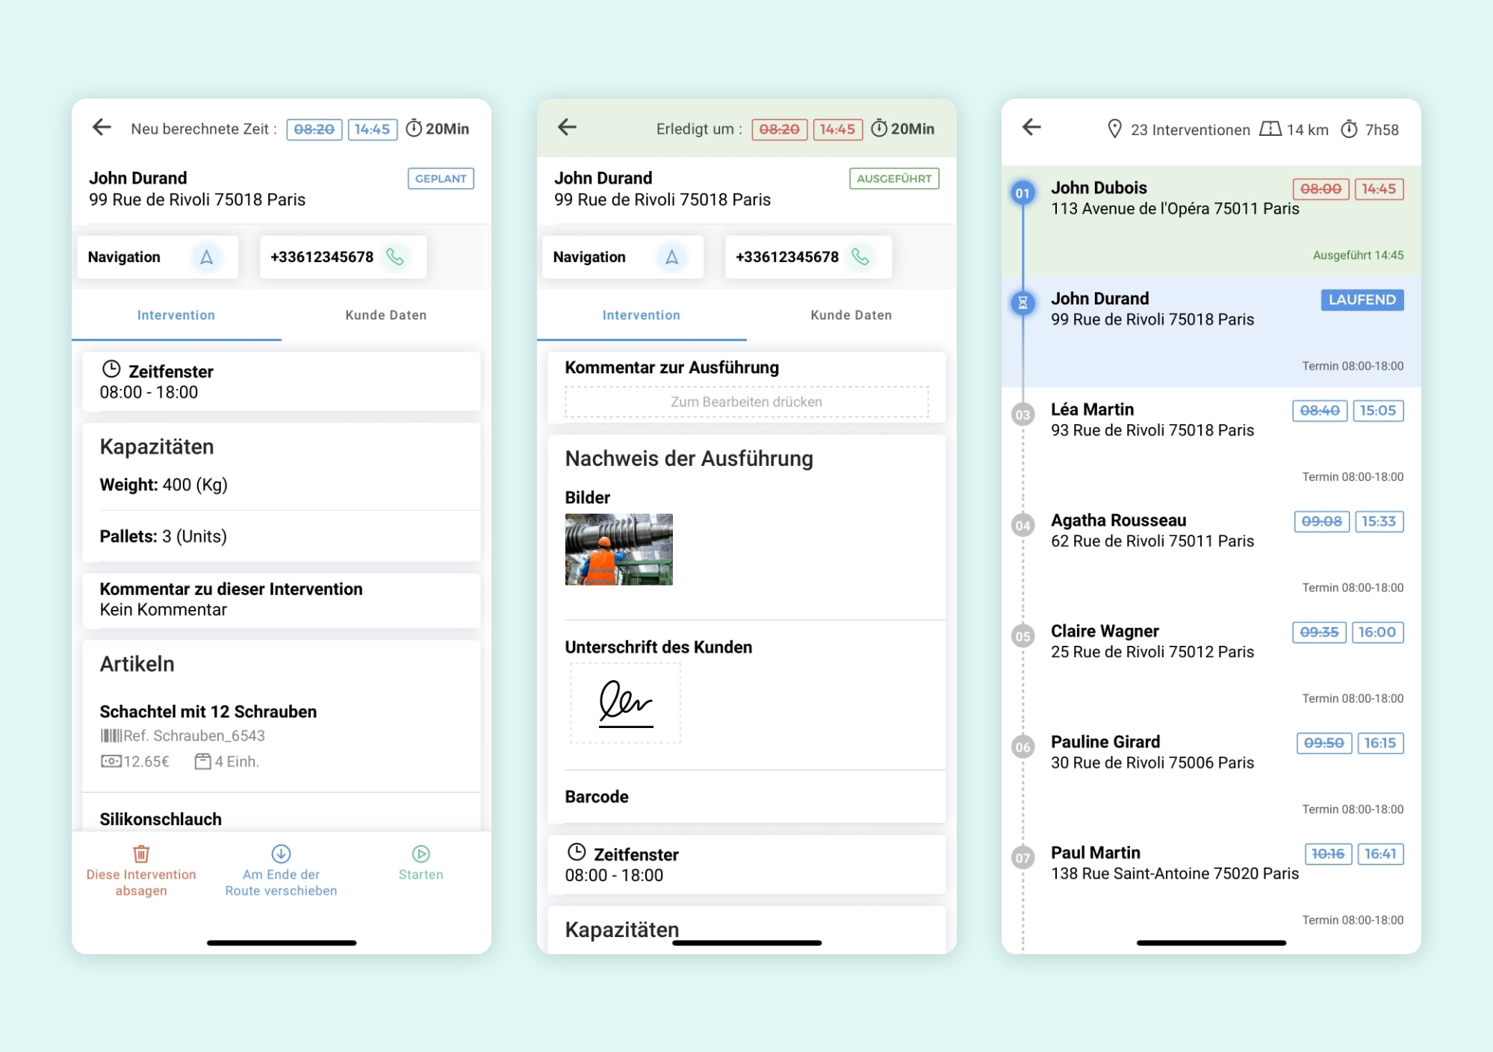Open Schachtel mit 12 Schrauben article
The width and height of the screenshot is (1493, 1052).
point(208,712)
